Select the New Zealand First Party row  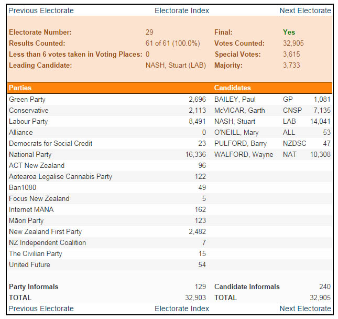[45, 231]
